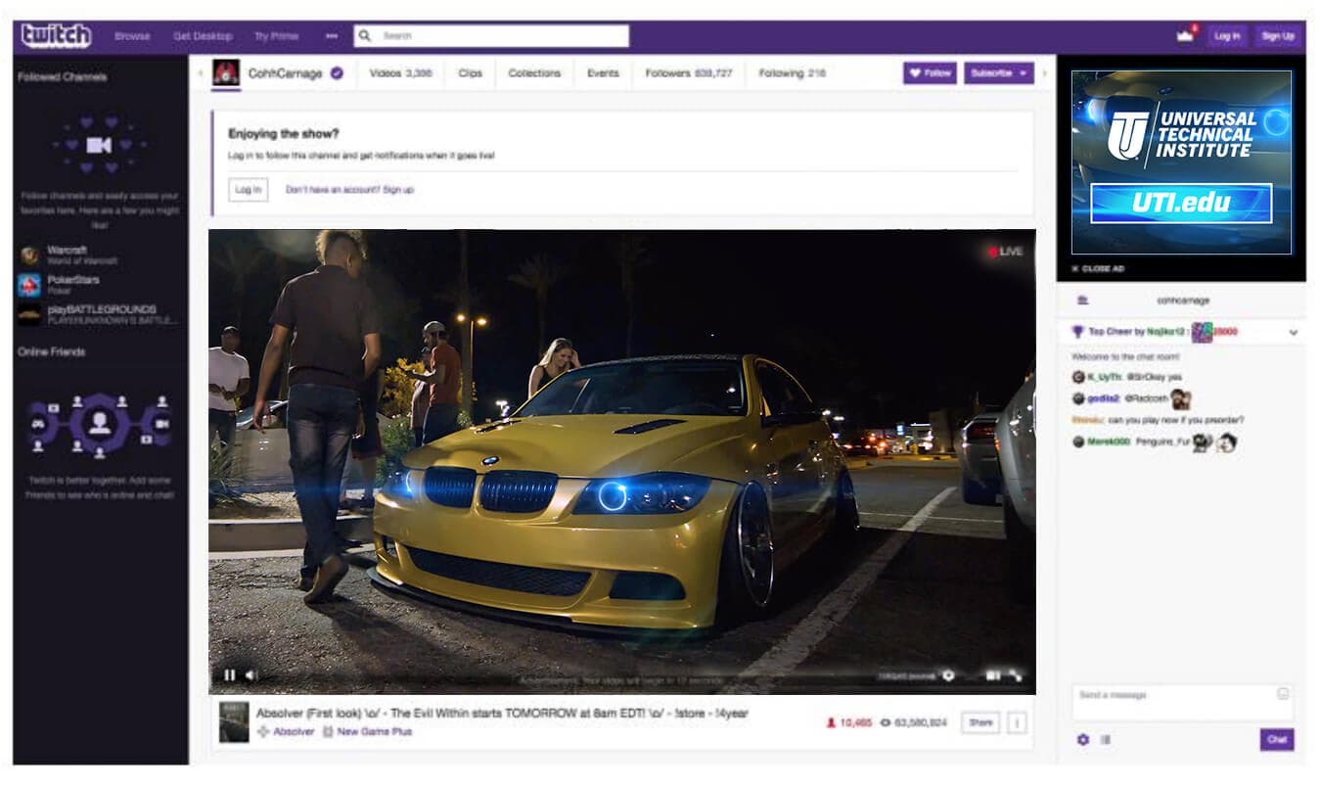Toggle fullscreen on the video player
This screenshot has width=1321, height=789.
(x=1016, y=675)
